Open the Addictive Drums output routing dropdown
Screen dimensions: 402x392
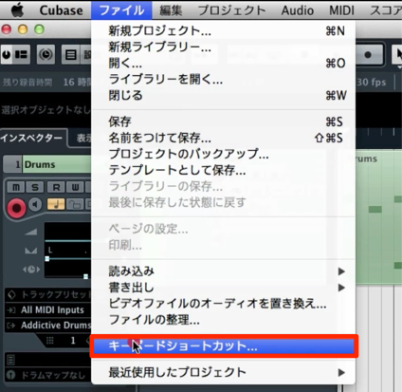pos(48,325)
